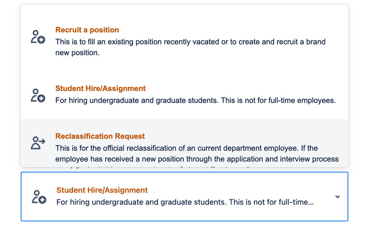Click the official reclassification description text
This screenshot has height=233, width=381.
197,154
